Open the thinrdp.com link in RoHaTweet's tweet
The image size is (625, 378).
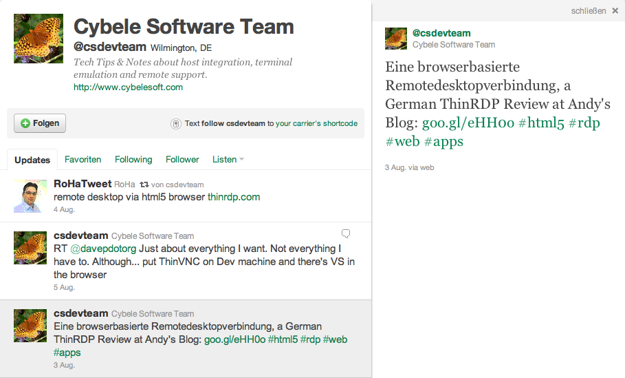pyautogui.click(x=234, y=197)
